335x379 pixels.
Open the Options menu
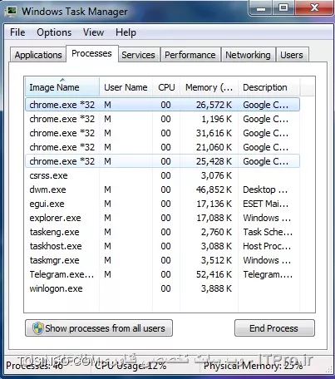[x=54, y=32]
